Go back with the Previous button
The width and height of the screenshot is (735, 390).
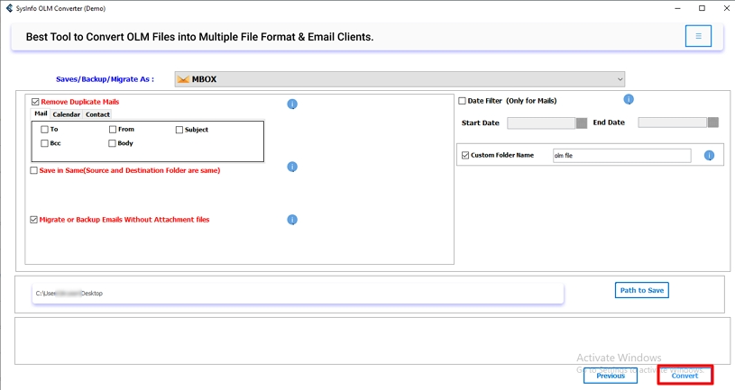tap(611, 376)
